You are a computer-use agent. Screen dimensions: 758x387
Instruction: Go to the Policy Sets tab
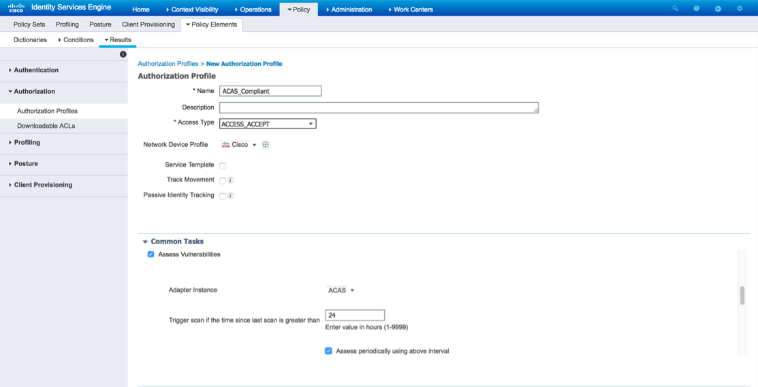point(29,24)
